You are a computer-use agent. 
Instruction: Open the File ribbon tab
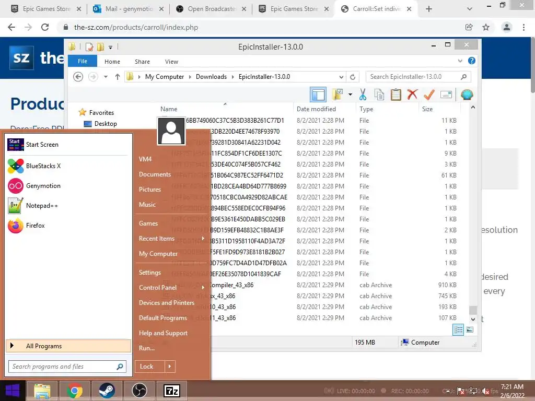tap(83, 61)
